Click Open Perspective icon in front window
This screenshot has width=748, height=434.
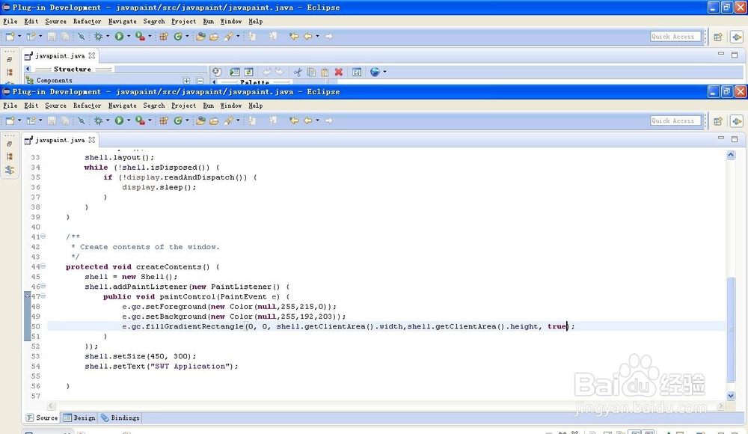[x=718, y=121]
